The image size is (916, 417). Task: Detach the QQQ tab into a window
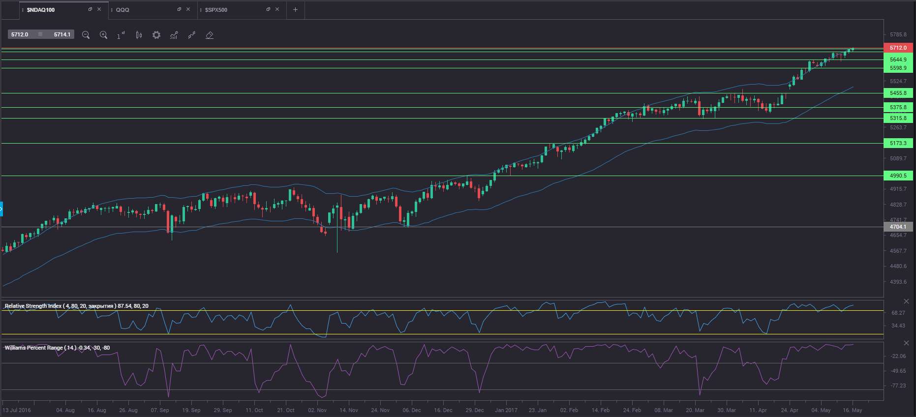point(179,9)
